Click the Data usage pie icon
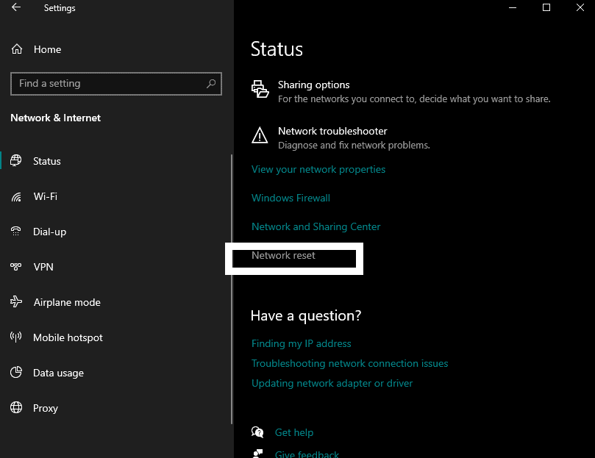This screenshot has width=595, height=458. (16, 372)
